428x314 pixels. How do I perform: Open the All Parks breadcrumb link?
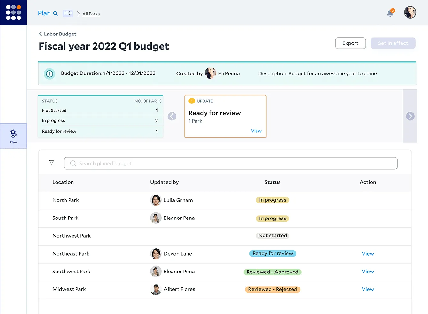(x=91, y=14)
